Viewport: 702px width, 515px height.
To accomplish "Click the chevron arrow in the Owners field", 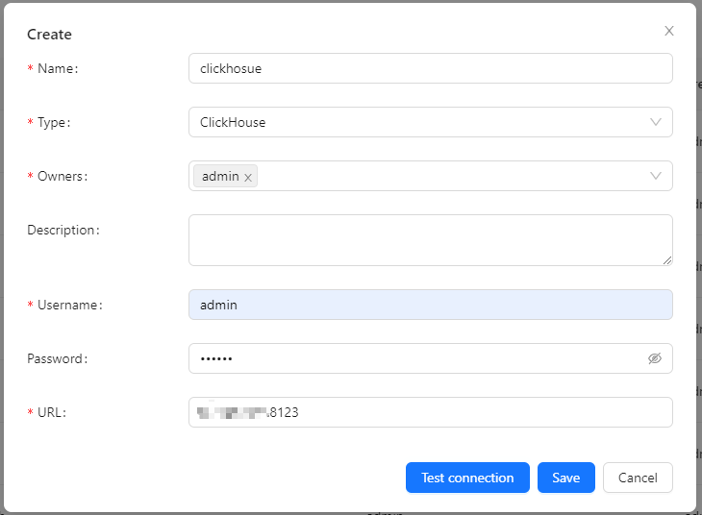I will (656, 176).
